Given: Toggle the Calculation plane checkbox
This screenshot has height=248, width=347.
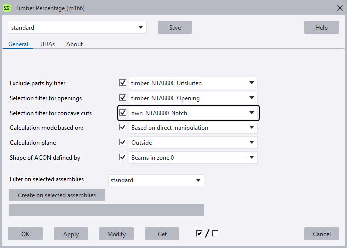Looking at the screenshot, I should tap(123, 143).
